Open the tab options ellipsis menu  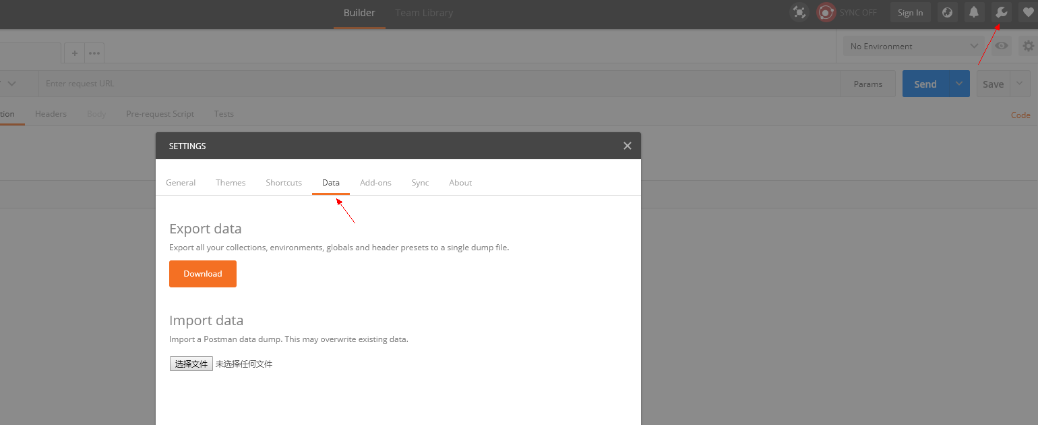point(94,53)
